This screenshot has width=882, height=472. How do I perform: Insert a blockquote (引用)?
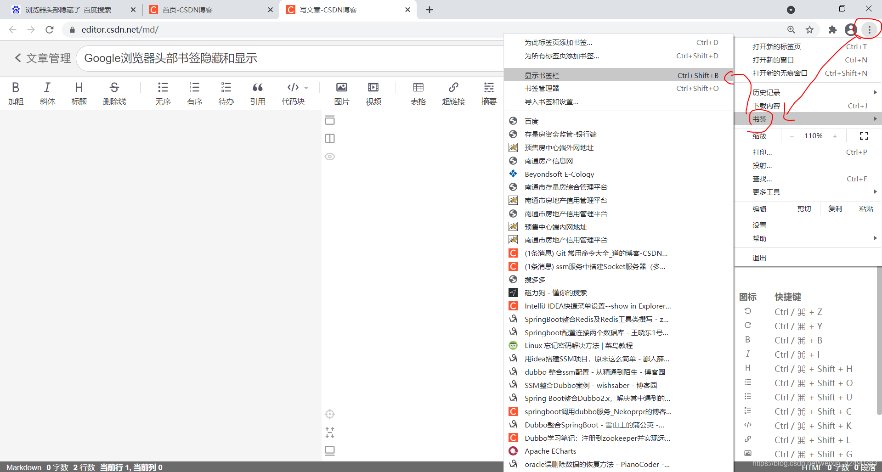pos(258,93)
